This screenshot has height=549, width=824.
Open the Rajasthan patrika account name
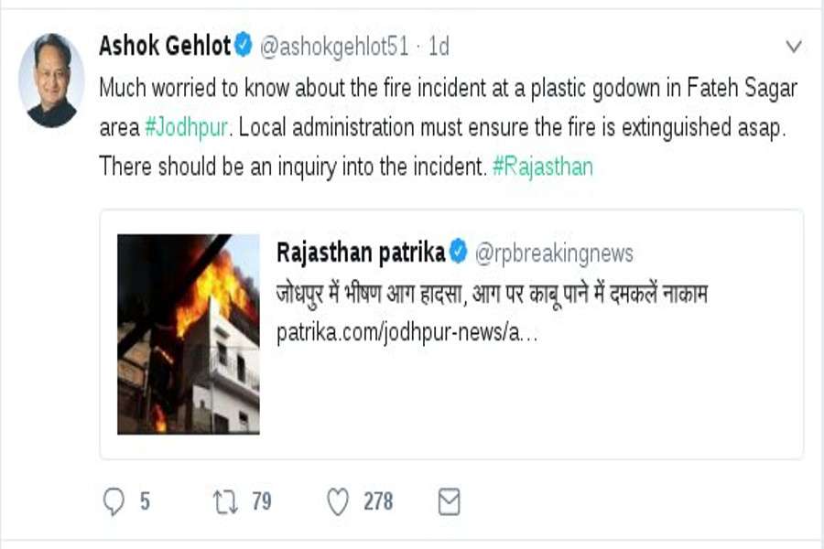coord(361,253)
